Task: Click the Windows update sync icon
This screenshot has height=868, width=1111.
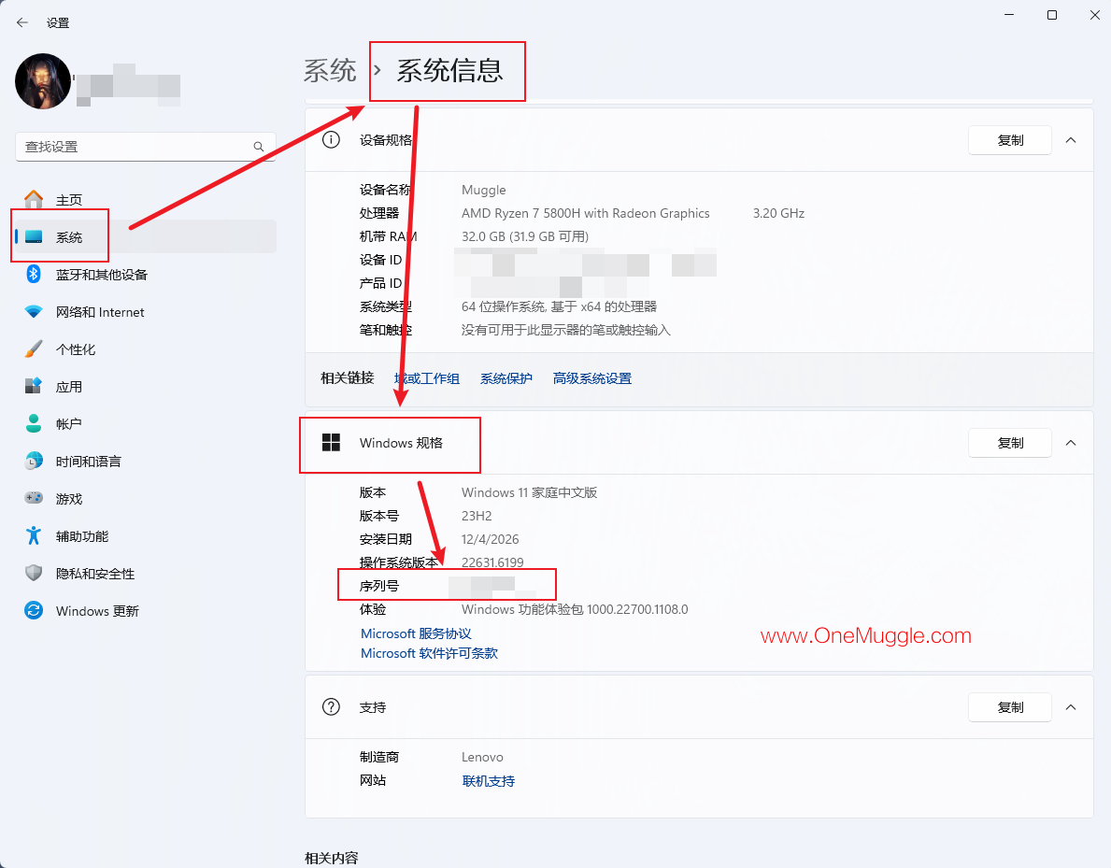Action: (34, 610)
